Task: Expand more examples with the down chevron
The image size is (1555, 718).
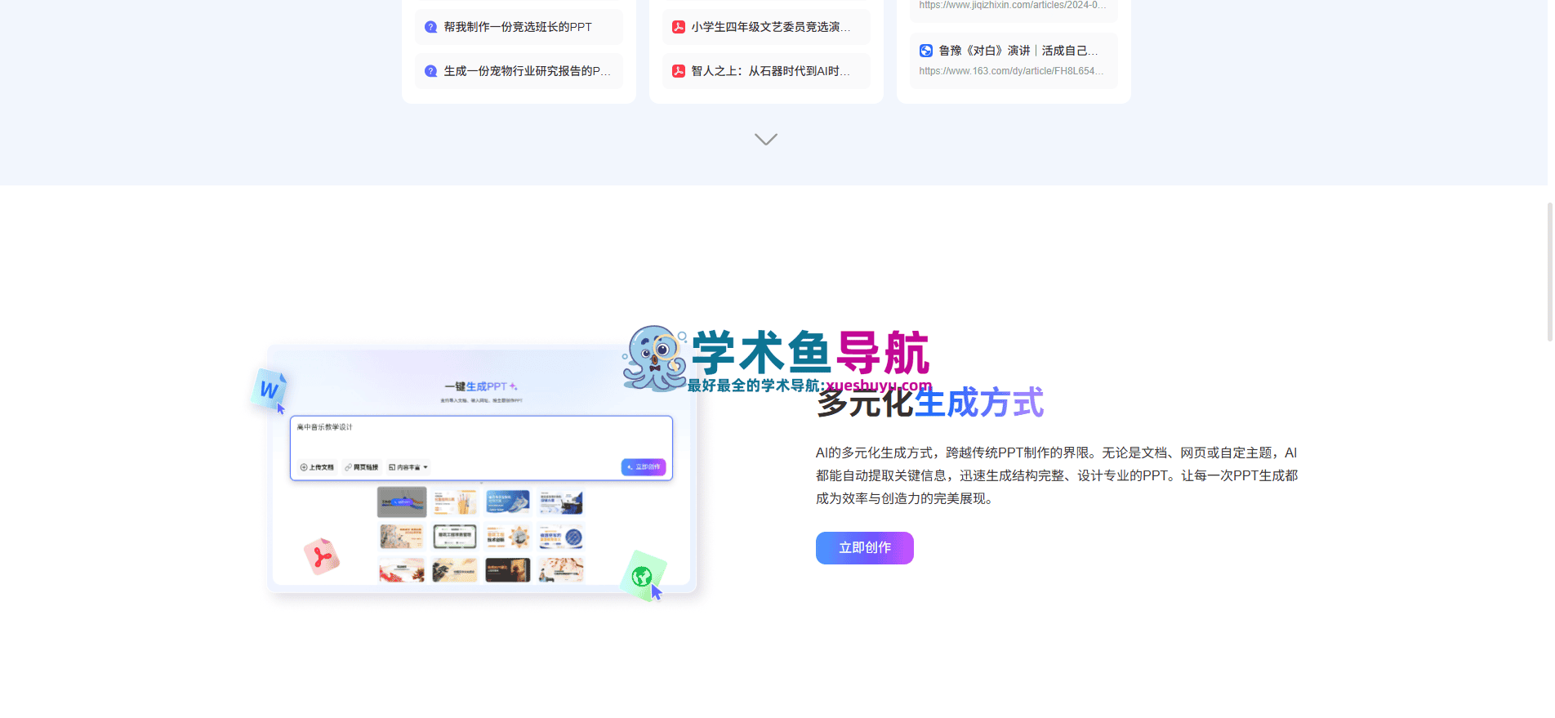Action: pyautogui.click(x=766, y=140)
